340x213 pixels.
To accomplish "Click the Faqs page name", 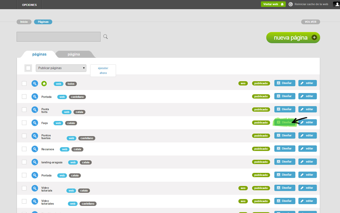I will [44, 123].
